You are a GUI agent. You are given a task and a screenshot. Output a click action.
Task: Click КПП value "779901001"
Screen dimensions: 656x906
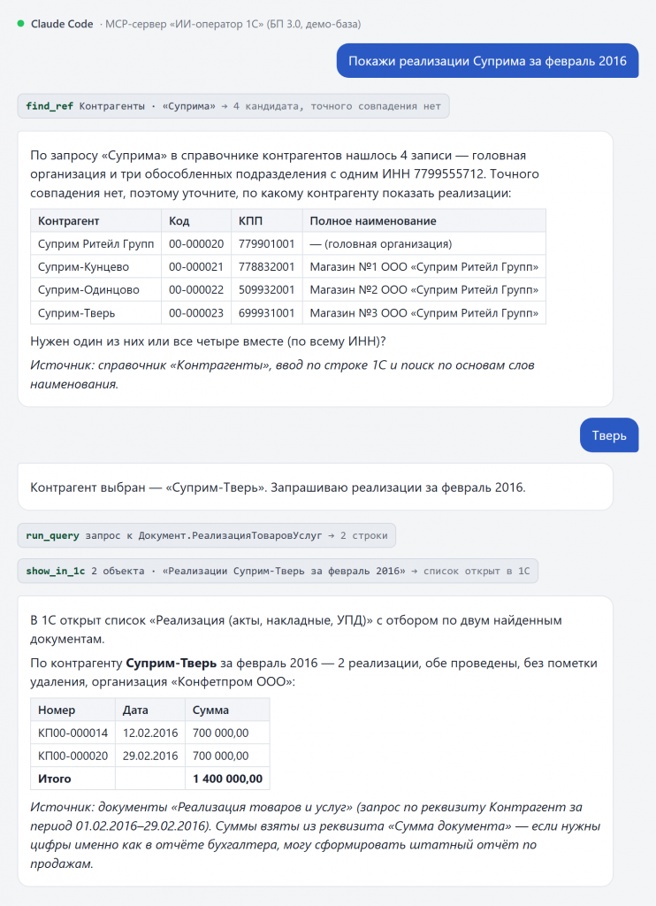point(267,244)
